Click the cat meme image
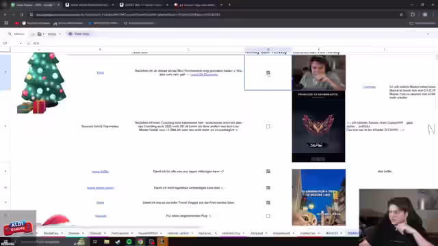438x246 pixels. [x=319, y=197]
